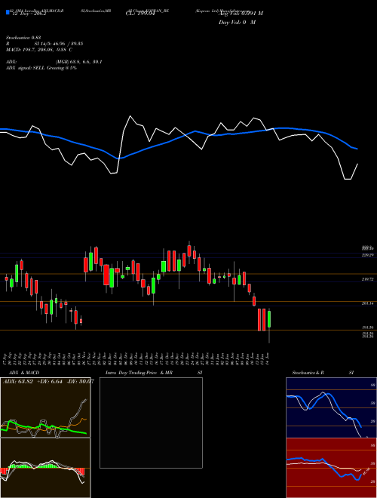Click the blue Stochastics chart panel

331,407
